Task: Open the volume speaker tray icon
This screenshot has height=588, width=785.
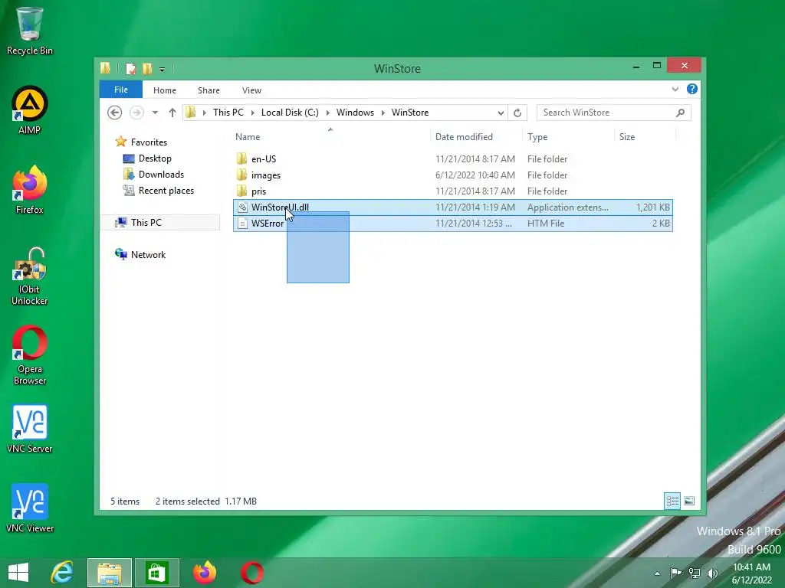Action: pos(712,573)
